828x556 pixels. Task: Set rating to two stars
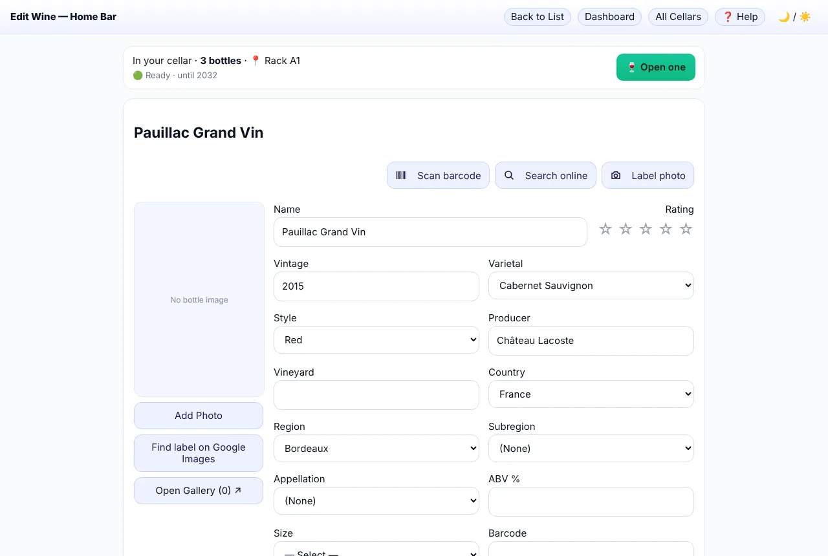pyautogui.click(x=626, y=229)
